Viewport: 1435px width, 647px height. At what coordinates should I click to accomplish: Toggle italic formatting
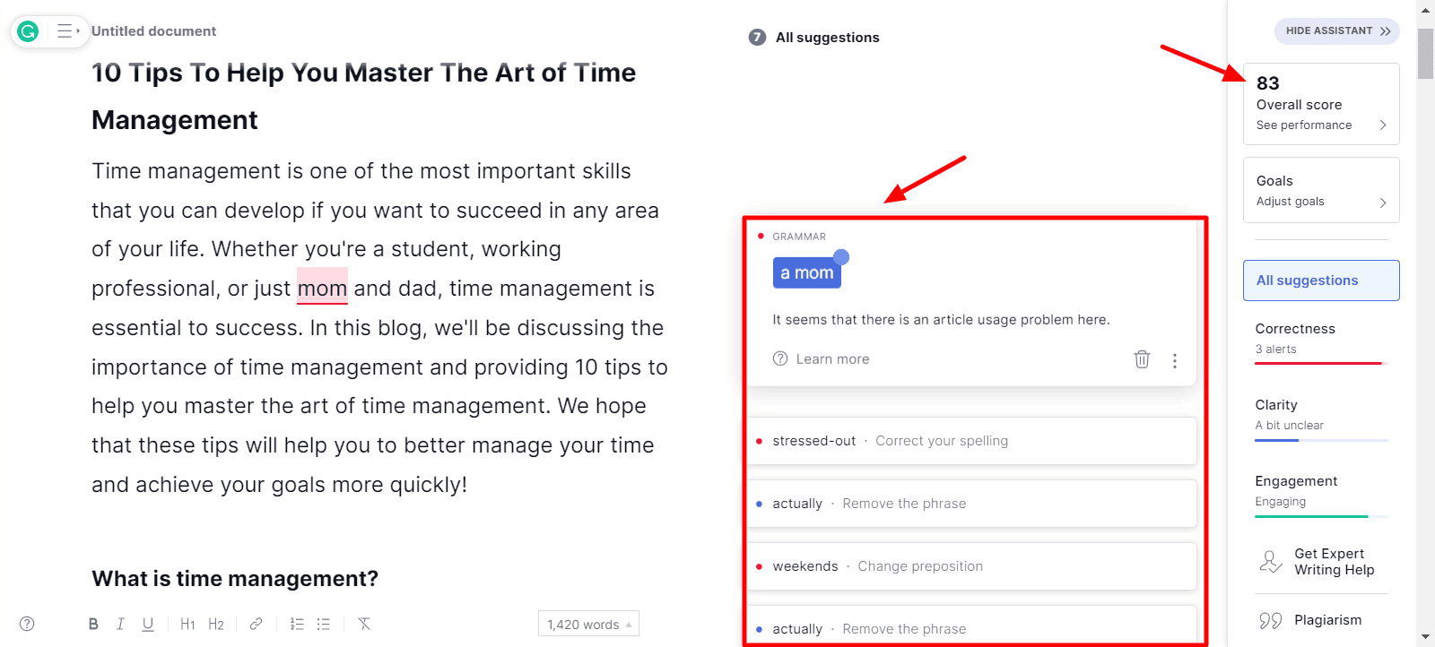[x=120, y=625]
